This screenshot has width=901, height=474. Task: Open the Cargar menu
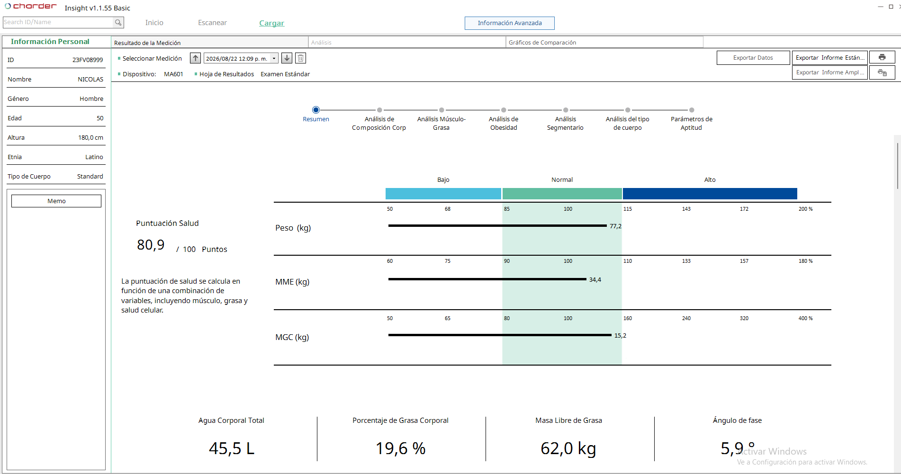pos(271,23)
